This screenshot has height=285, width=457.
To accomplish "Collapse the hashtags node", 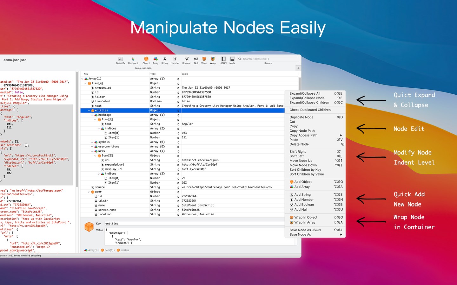I will point(92,115).
